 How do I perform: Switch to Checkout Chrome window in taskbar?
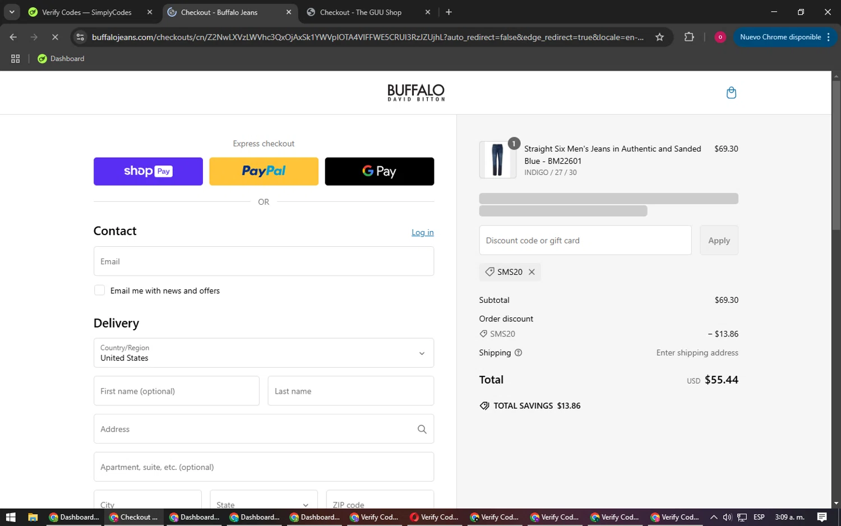[134, 517]
